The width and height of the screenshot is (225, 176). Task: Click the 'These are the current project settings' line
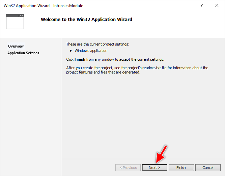(x=97, y=44)
